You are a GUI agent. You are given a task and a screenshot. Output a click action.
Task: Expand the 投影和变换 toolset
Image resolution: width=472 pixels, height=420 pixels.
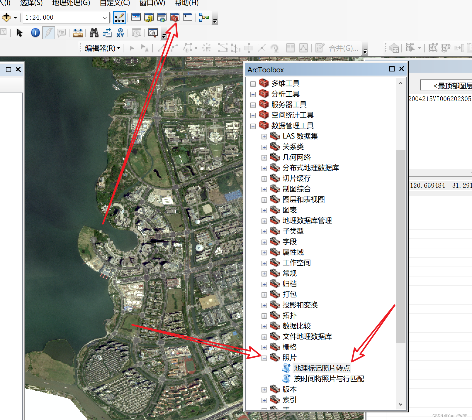click(264, 305)
